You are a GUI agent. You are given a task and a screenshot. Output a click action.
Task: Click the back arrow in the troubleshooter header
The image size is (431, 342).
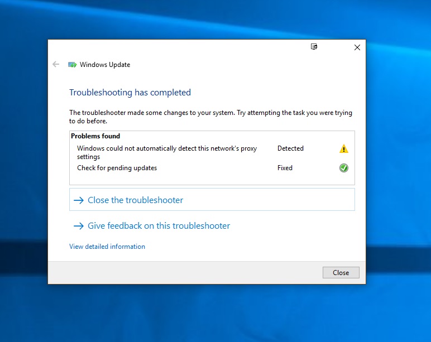click(56, 64)
